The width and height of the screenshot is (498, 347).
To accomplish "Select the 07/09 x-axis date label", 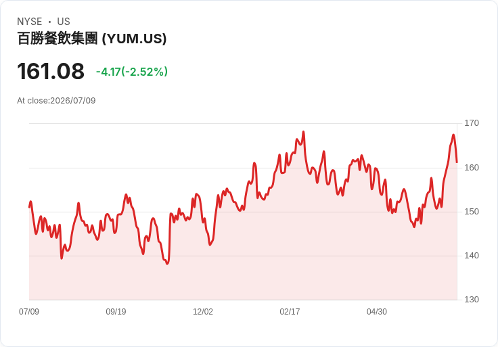I will tap(29, 312).
